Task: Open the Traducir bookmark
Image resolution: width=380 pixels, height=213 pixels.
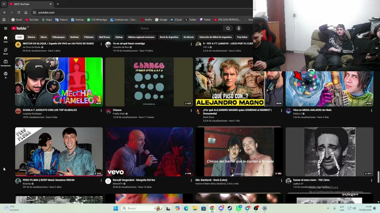Action: [x=61, y=20]
